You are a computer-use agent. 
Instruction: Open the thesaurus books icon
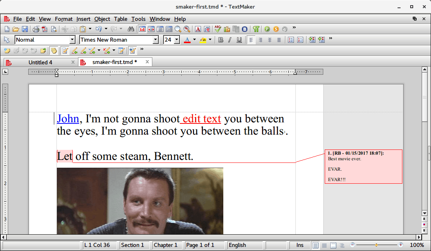click(x=227, y=29)
